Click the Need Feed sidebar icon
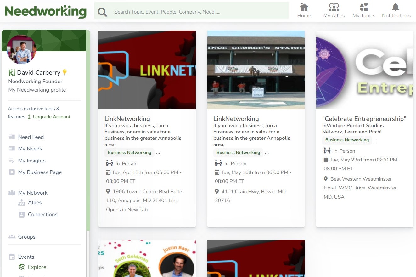The width and height of the screenshot is (416, 277). [12, 137]
